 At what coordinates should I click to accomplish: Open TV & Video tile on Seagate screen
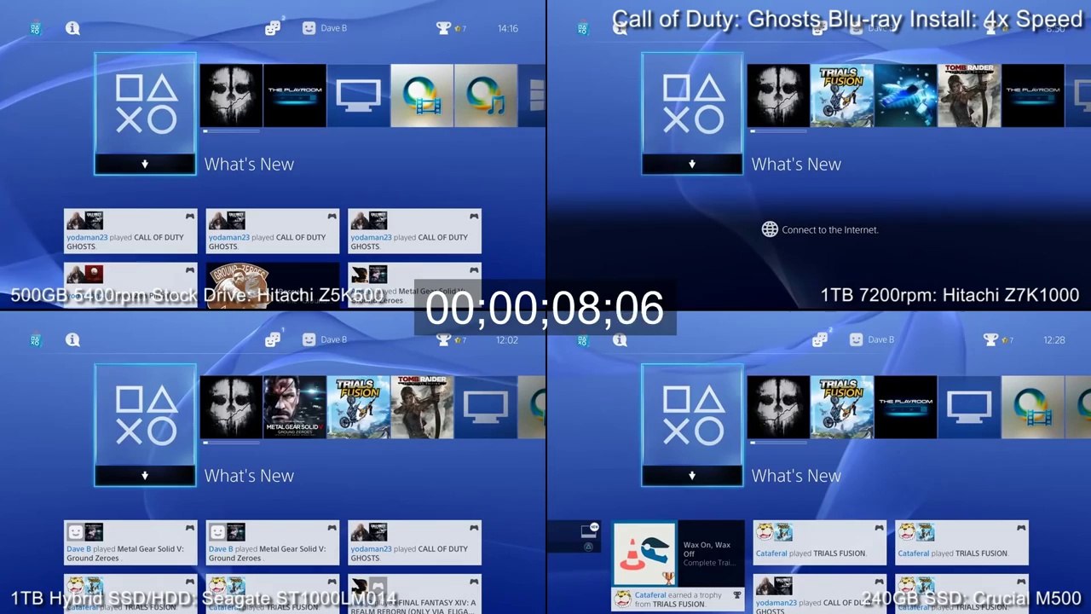point(486,407)
